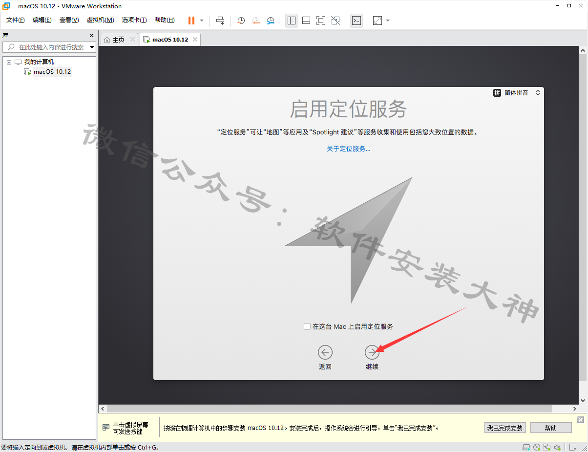Image resolution: width=588 pixels, height=452 pixels.
Task: Open the 帮助(H) menu
Action: pos(165,20)
